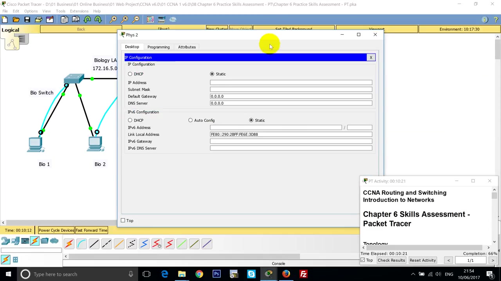Click the Bio 2 PC on the workspace

(95, 144)
